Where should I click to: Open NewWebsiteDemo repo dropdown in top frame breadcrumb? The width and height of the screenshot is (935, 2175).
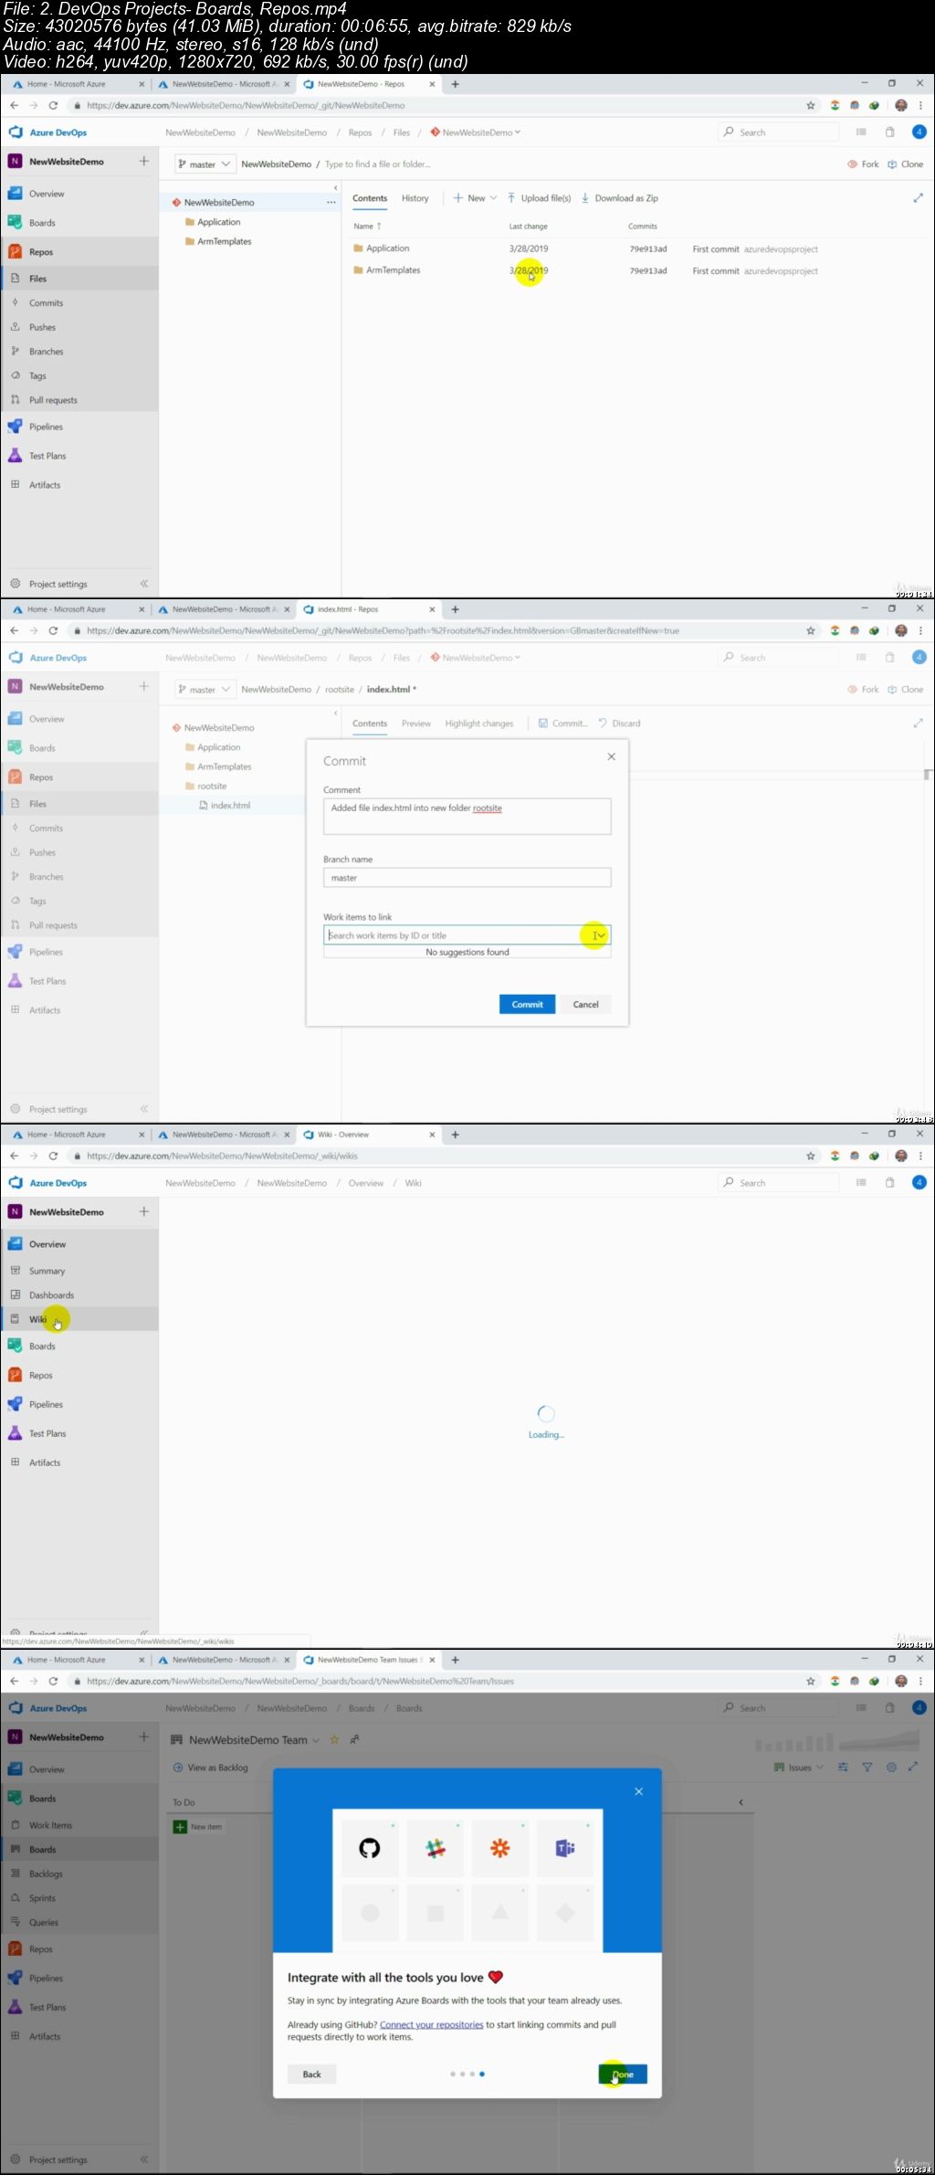pos(476,132)
